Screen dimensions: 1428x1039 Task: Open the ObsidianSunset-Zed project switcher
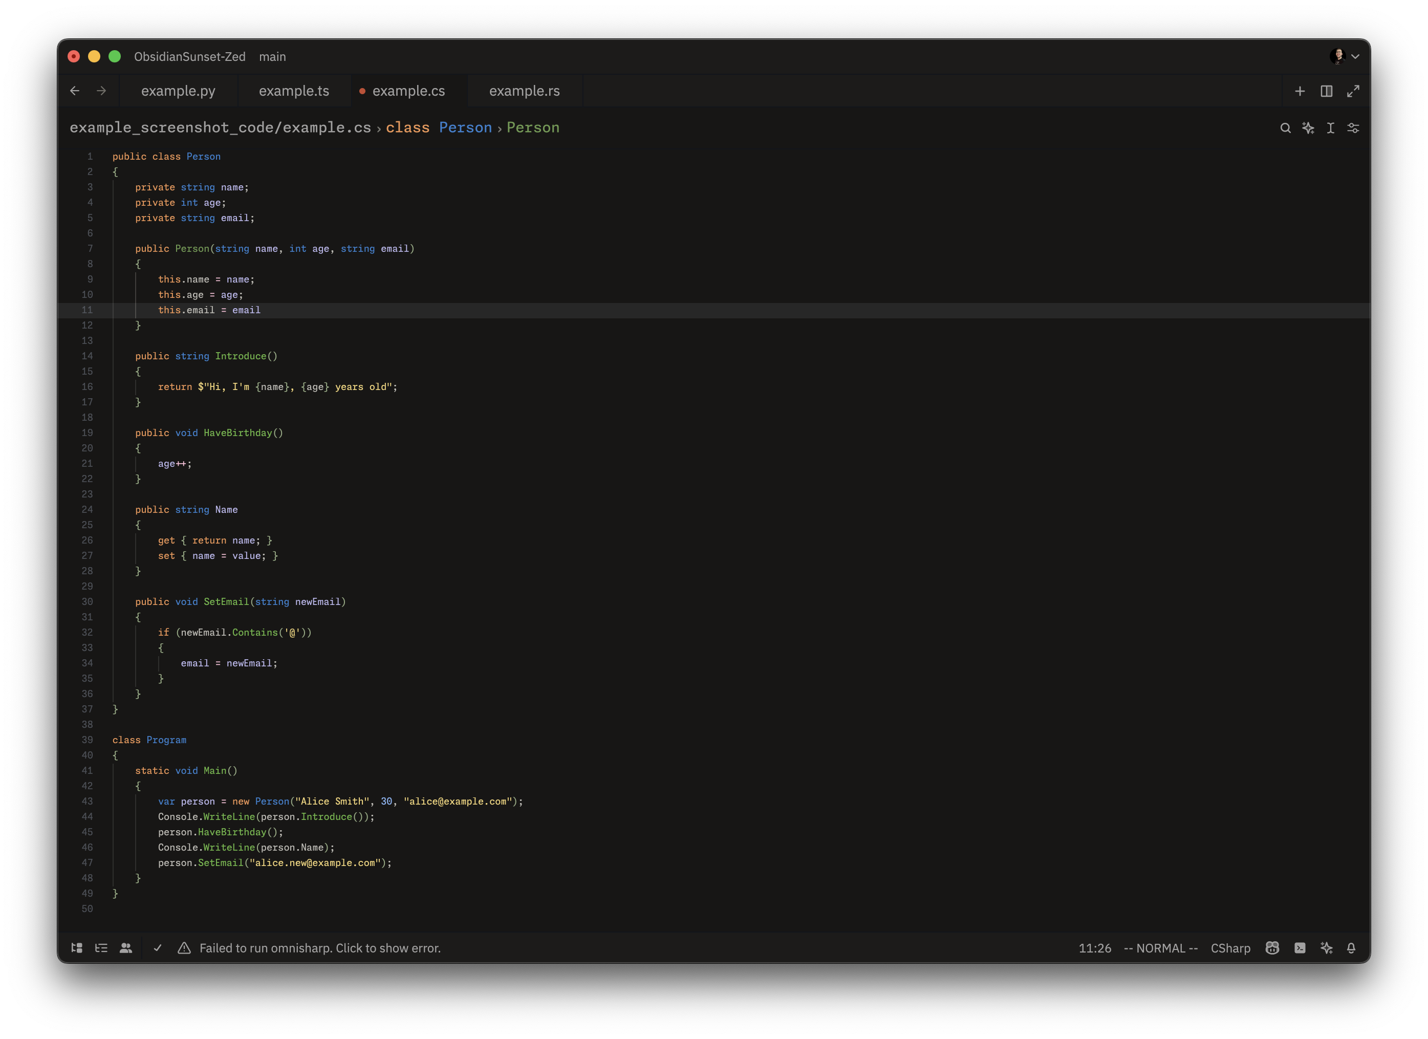pos(189,57)
